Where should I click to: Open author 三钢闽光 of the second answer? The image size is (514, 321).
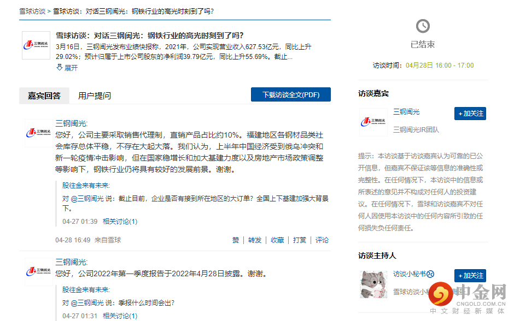[71, 262]
